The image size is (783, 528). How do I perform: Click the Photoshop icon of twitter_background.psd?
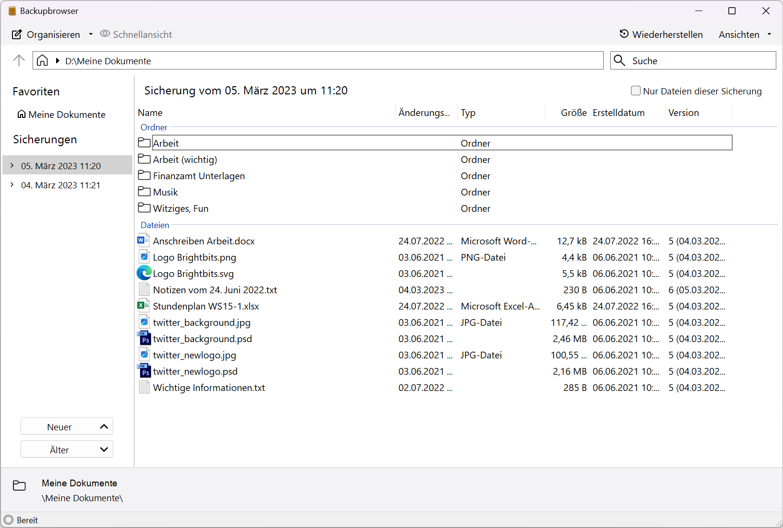144,338
